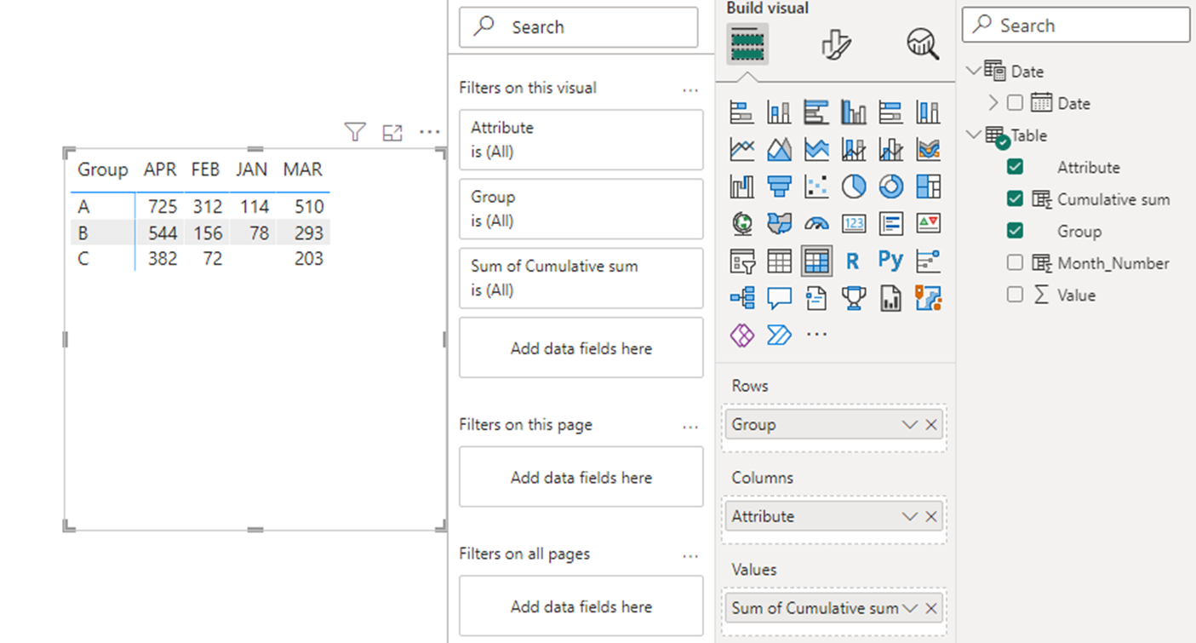Check the Date hierarchy checkbox
1196x643 pixels.
pyautogui.click(x=1015, y=103)
